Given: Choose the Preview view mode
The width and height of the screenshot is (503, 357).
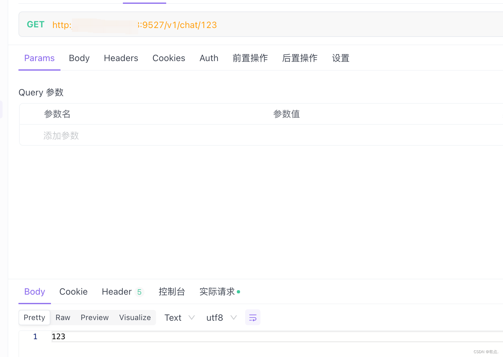Looking at the screenshot, I should tap(95, 318).
